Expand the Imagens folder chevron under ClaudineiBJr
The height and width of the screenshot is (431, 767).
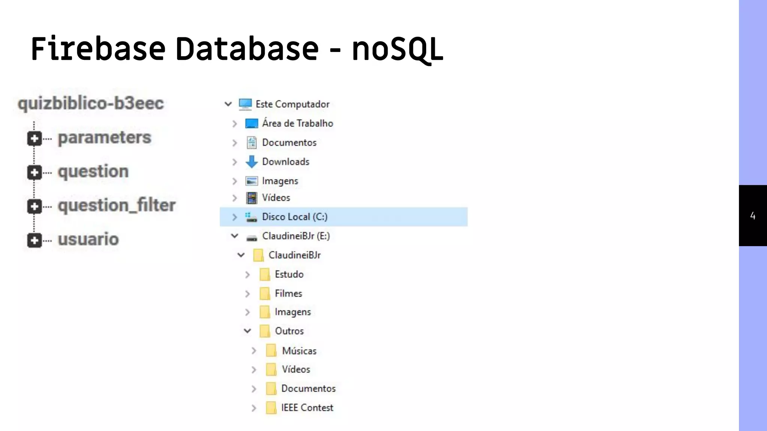[x=248, y=312]
